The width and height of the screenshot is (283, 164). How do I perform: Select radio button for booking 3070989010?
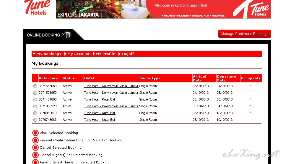click(x=35, y=113)
